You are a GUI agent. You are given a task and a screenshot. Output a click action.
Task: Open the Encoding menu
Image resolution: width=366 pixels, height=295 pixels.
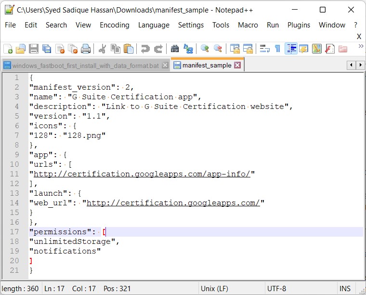tap(115, 25)
